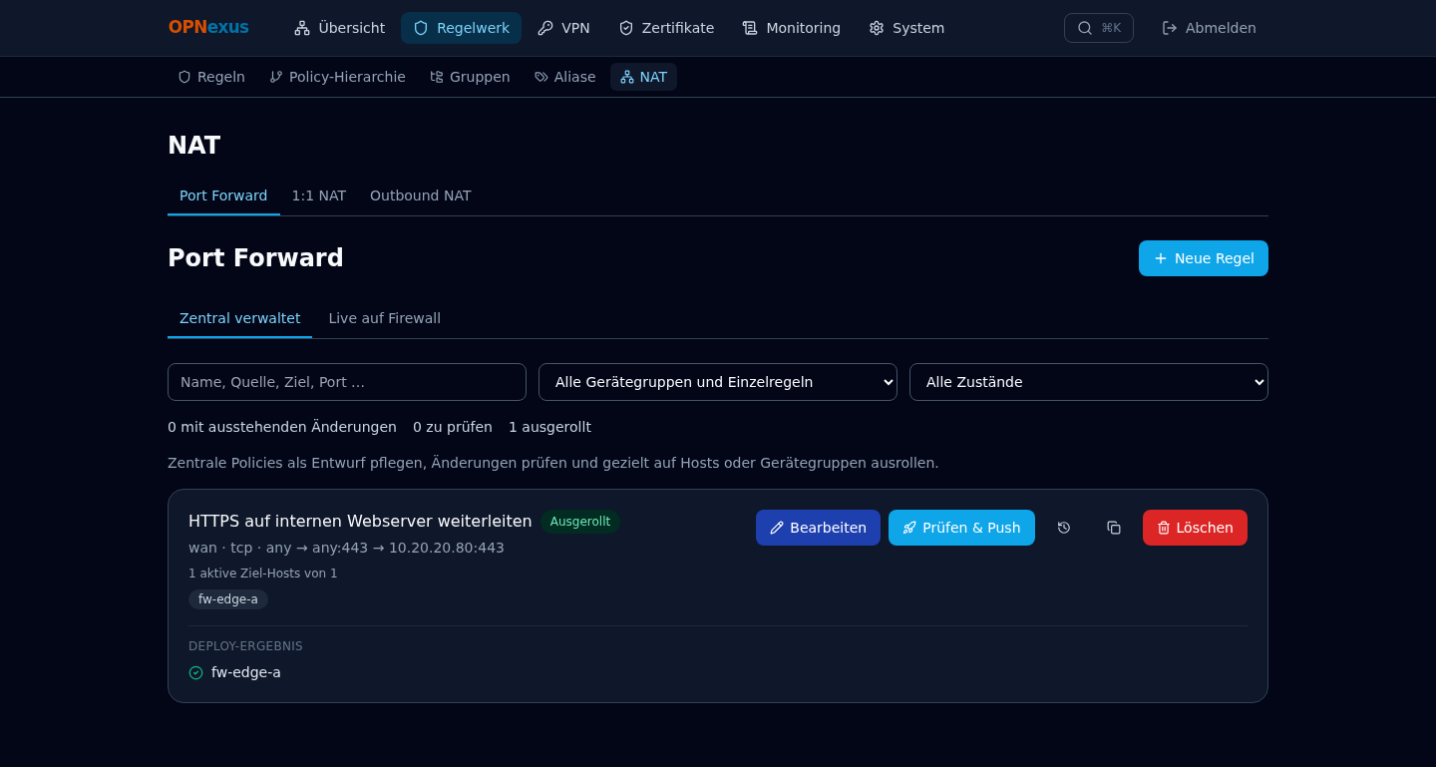The height and width of the screenshot is (767, 1436).
Task: Go to the Regelwerk menu
Action: pos(461,28)
